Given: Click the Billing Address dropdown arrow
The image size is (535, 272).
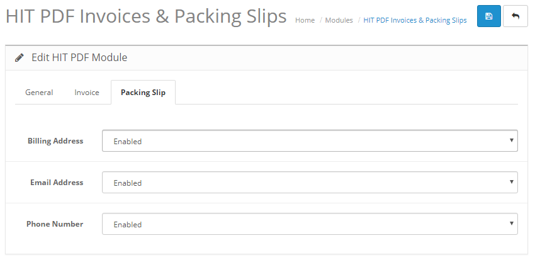Looking at the screenshot, I should coord(512,140).
